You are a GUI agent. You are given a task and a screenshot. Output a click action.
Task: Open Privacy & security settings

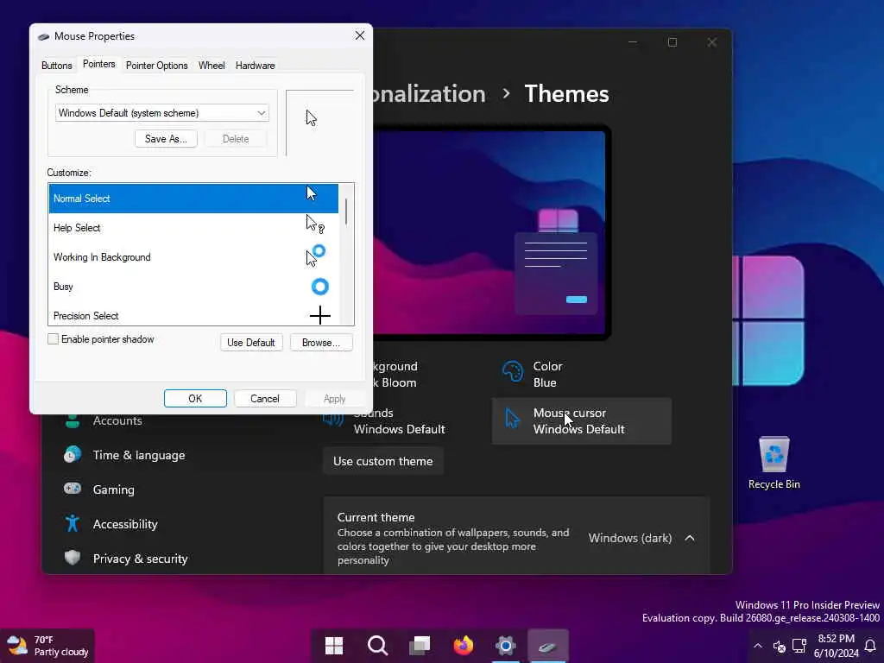click(x=140, y=559)
